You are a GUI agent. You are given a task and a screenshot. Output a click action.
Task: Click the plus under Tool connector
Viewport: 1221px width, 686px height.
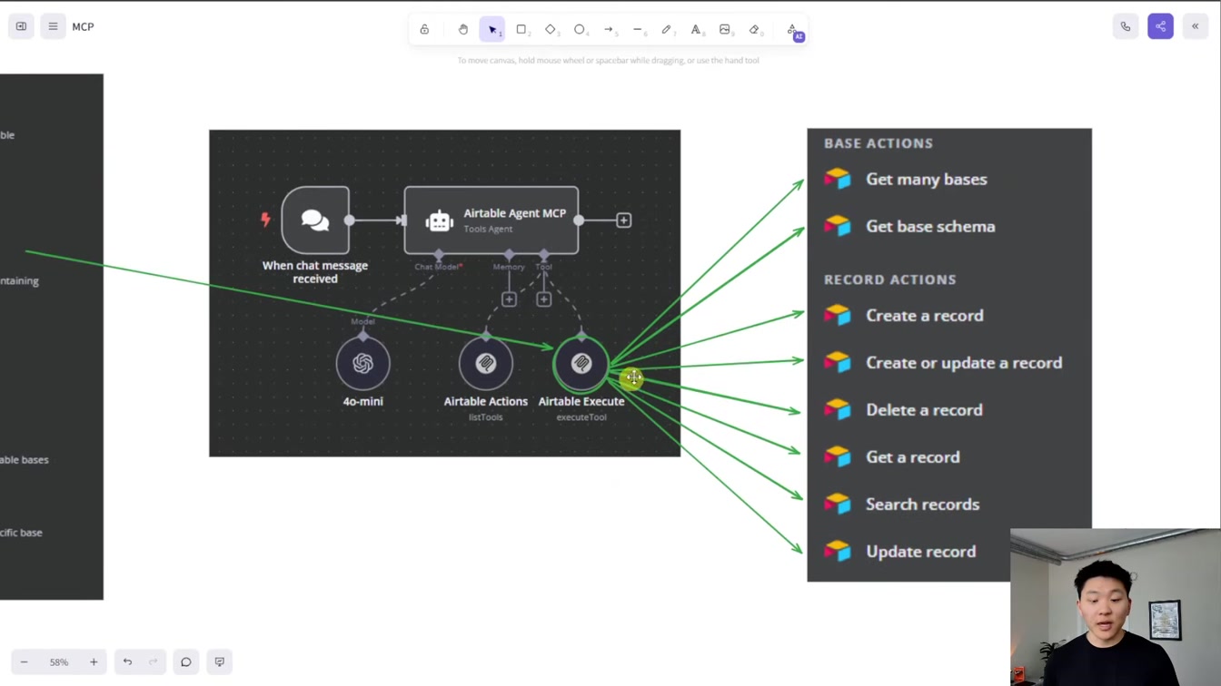pos(543,299)
